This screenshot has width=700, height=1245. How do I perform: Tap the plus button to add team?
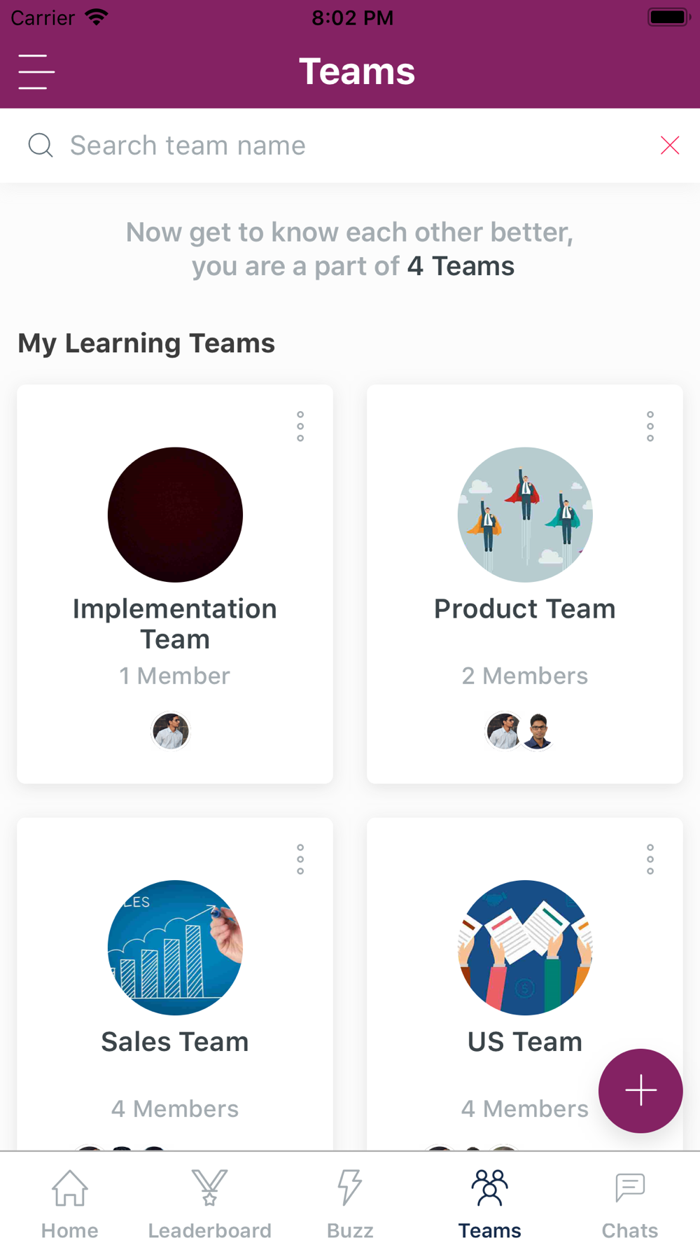point(640,1090)
